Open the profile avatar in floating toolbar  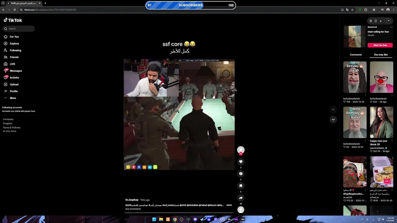coord(388,21)
